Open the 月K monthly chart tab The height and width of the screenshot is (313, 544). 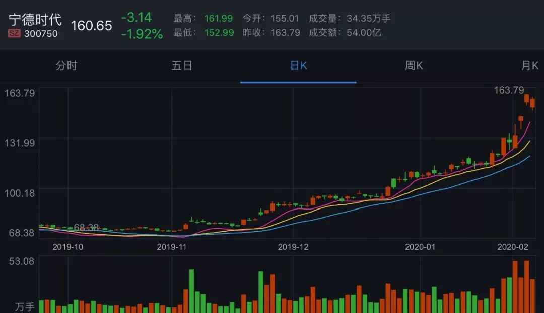click(530, 66)
